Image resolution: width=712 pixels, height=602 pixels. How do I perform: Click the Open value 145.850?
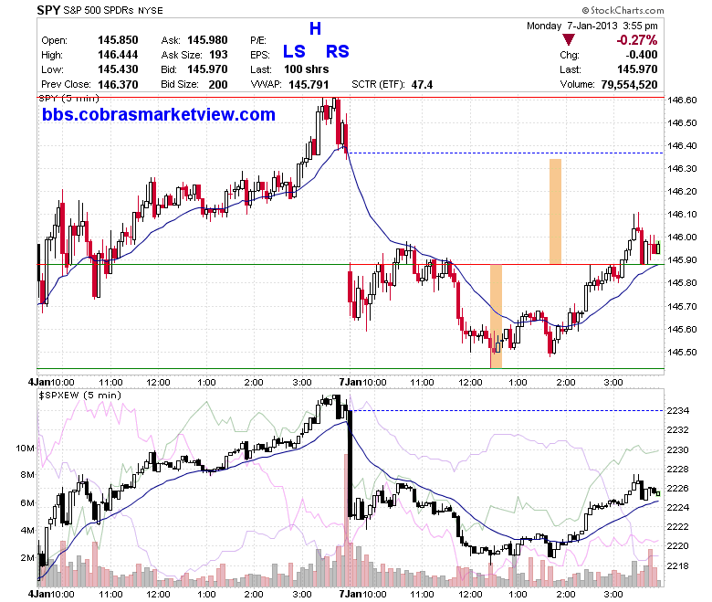[x=118, y=40]
